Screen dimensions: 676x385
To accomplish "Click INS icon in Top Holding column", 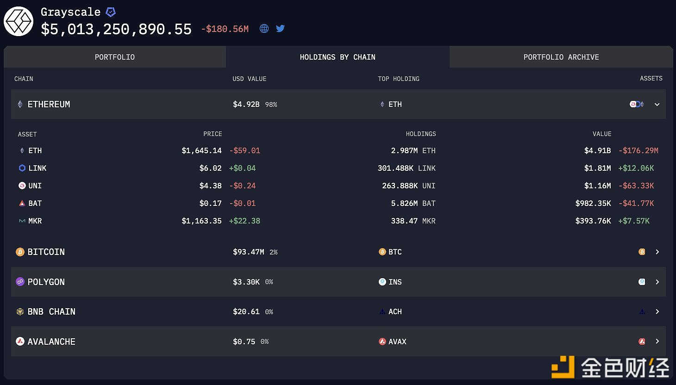I will (382, 282).
